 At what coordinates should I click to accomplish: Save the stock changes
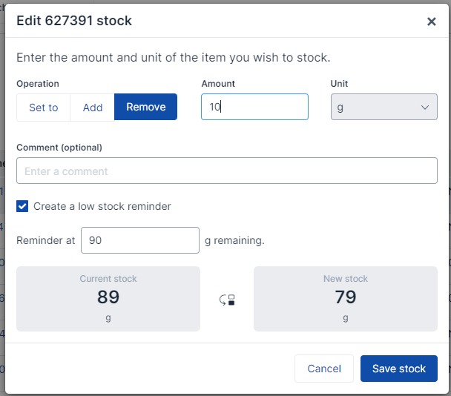coord(399,369)
